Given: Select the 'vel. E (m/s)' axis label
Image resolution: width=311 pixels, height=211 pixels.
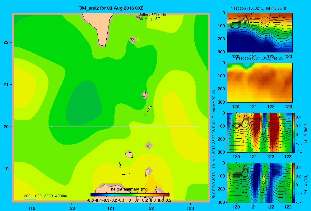Looking at the screenshot, I should click(x=305, y=184).
